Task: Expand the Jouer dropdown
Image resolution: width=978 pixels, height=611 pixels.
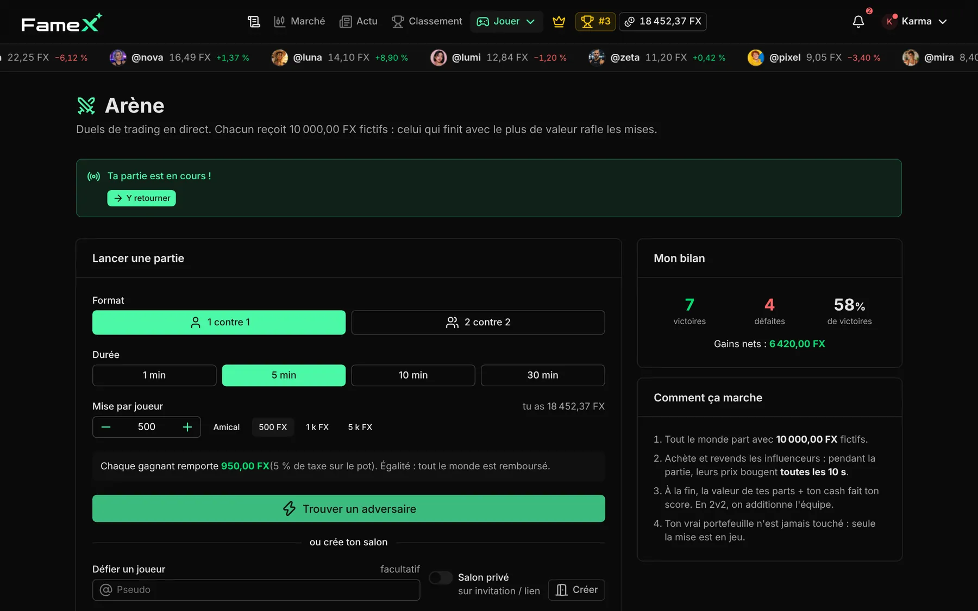Action: pyautogui.click(x=506, y=22)
